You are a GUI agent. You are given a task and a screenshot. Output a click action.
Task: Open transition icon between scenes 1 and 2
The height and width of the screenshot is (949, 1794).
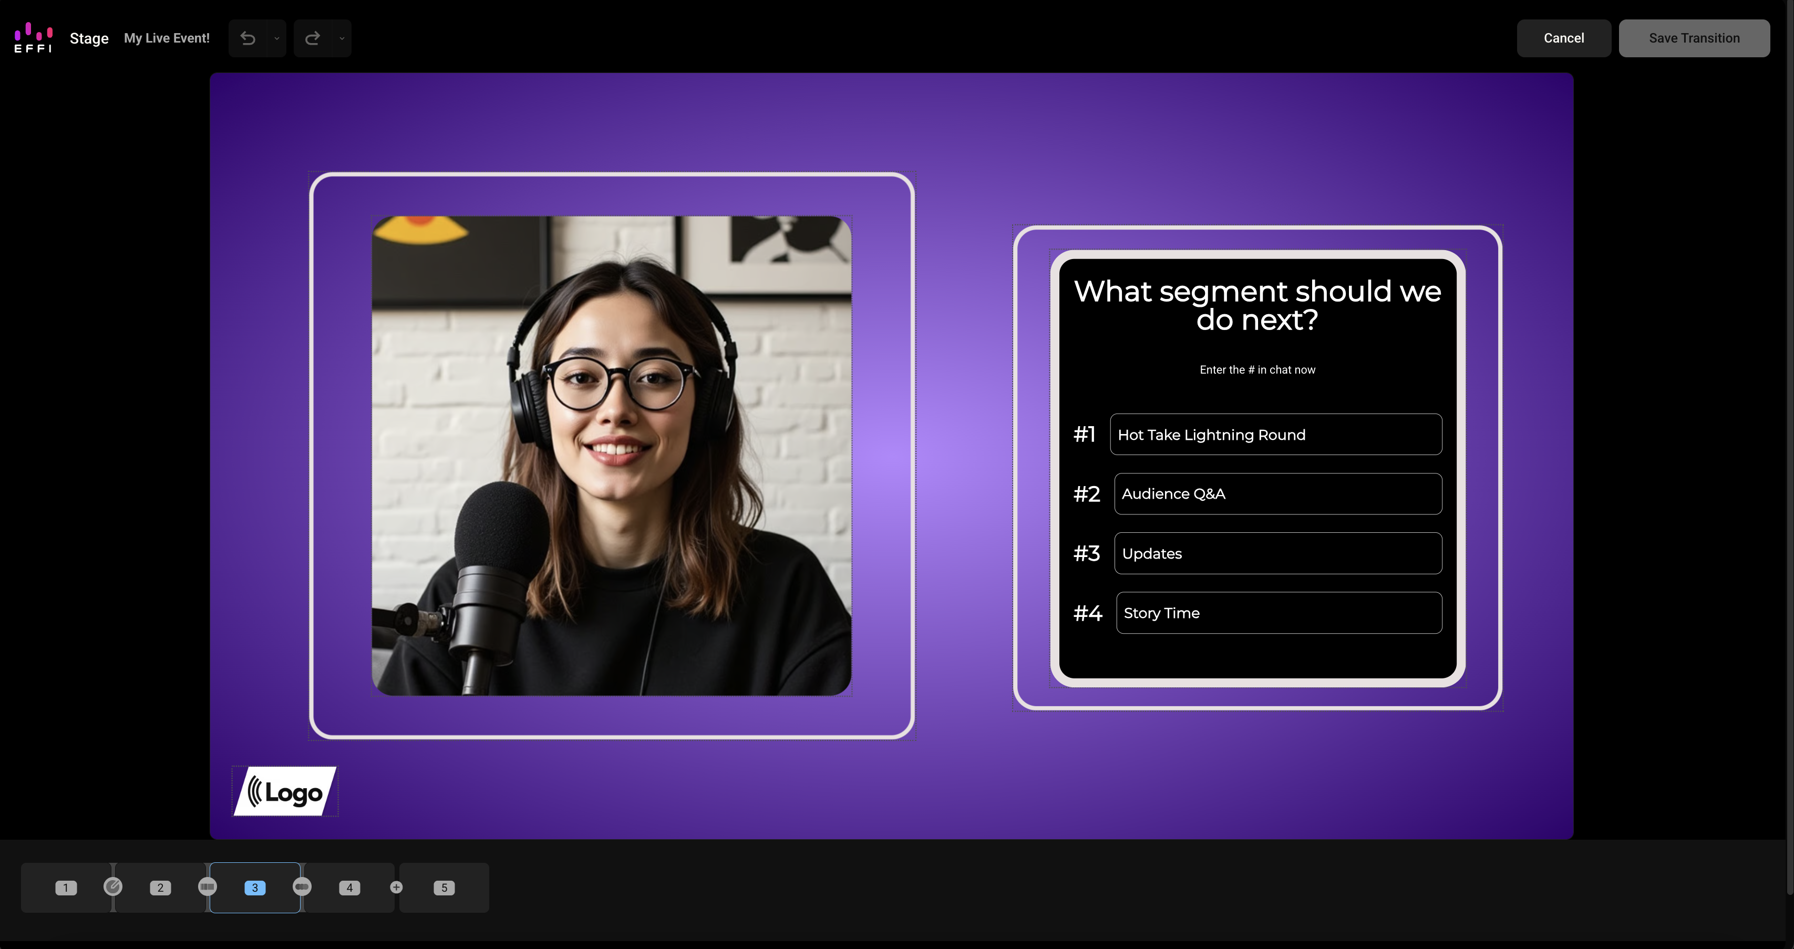pyautogui.click(x=113, y=886)
